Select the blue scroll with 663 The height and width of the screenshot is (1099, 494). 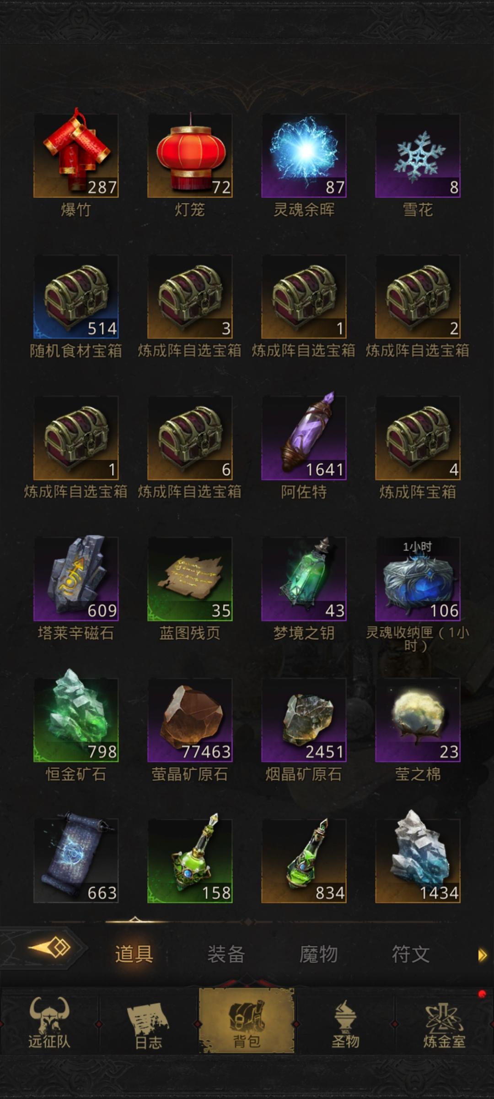coord(76,861)
